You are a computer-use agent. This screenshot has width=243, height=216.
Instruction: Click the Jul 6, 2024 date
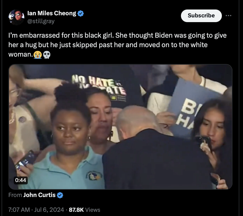tap(49, 210)
